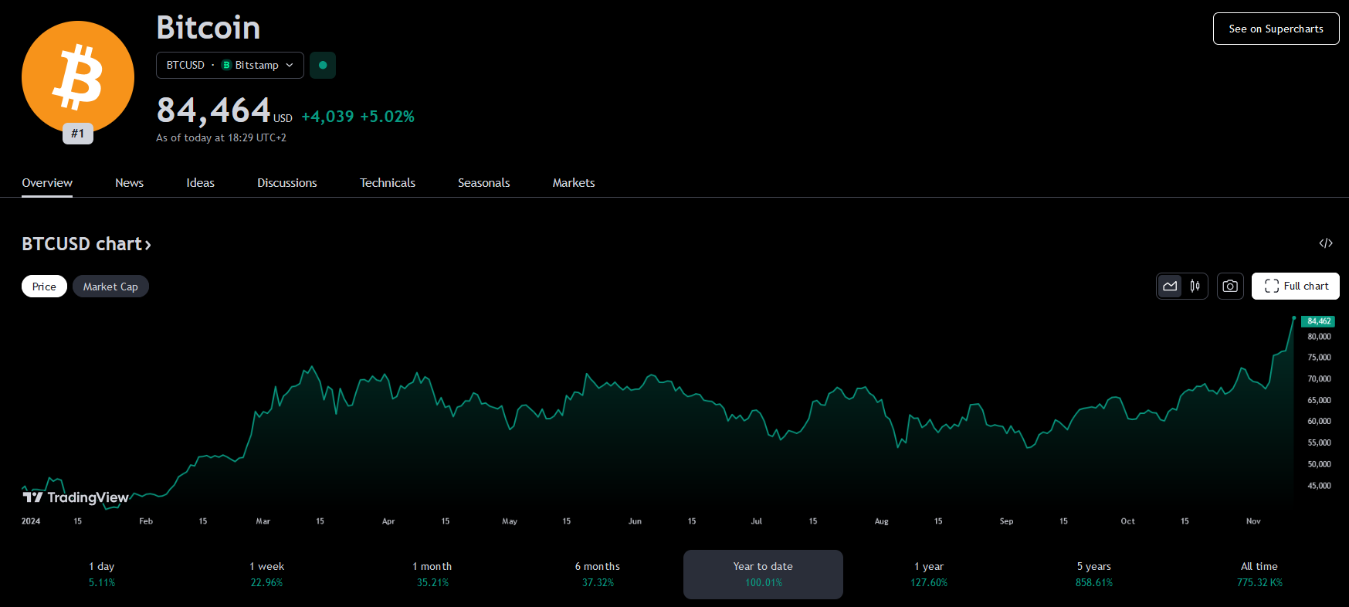Click the Bitcoin logo icon

[x=77, y=77]
